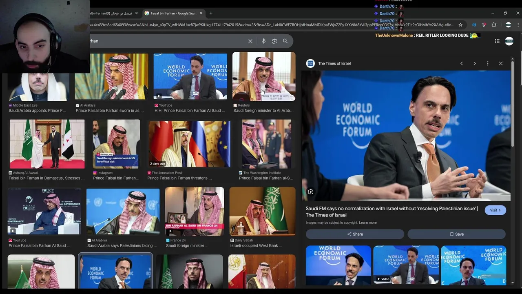This screenshot has height=294, width=522.
Task: Open the Learn more copyright link
Action: [368, 223]
